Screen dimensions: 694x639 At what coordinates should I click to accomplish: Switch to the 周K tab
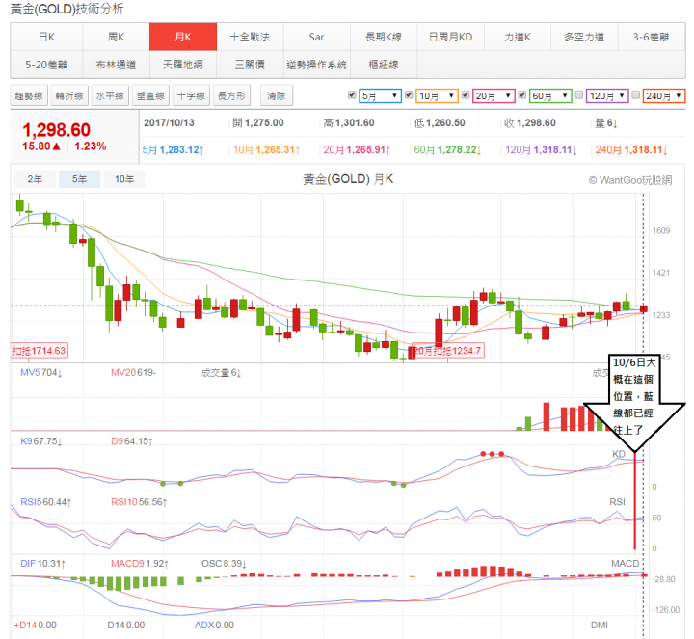coord(116,37)
